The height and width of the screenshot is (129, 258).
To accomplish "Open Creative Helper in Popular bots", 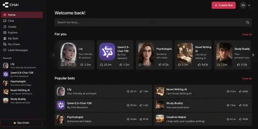I will [203, 119].
